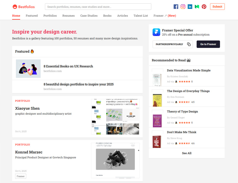Open the Pinterest icon
The height and width of the screenshot is (183, 238).
(x=204, y=6)
